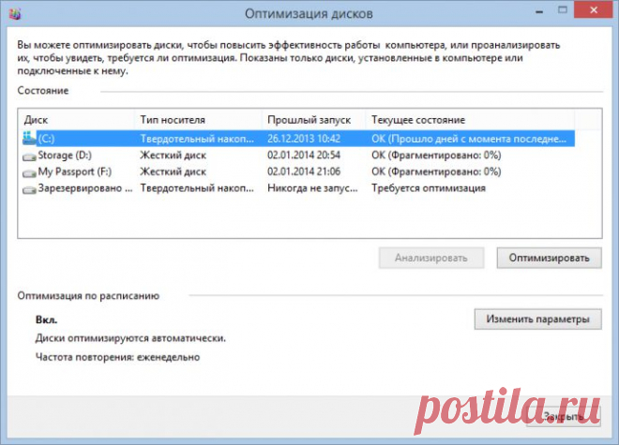Image resolution: width=619 pixels, height=445 pixels.
Task: Click Твердотельный накоп... type for Зарезервировано
Action: tap(197, 188)
